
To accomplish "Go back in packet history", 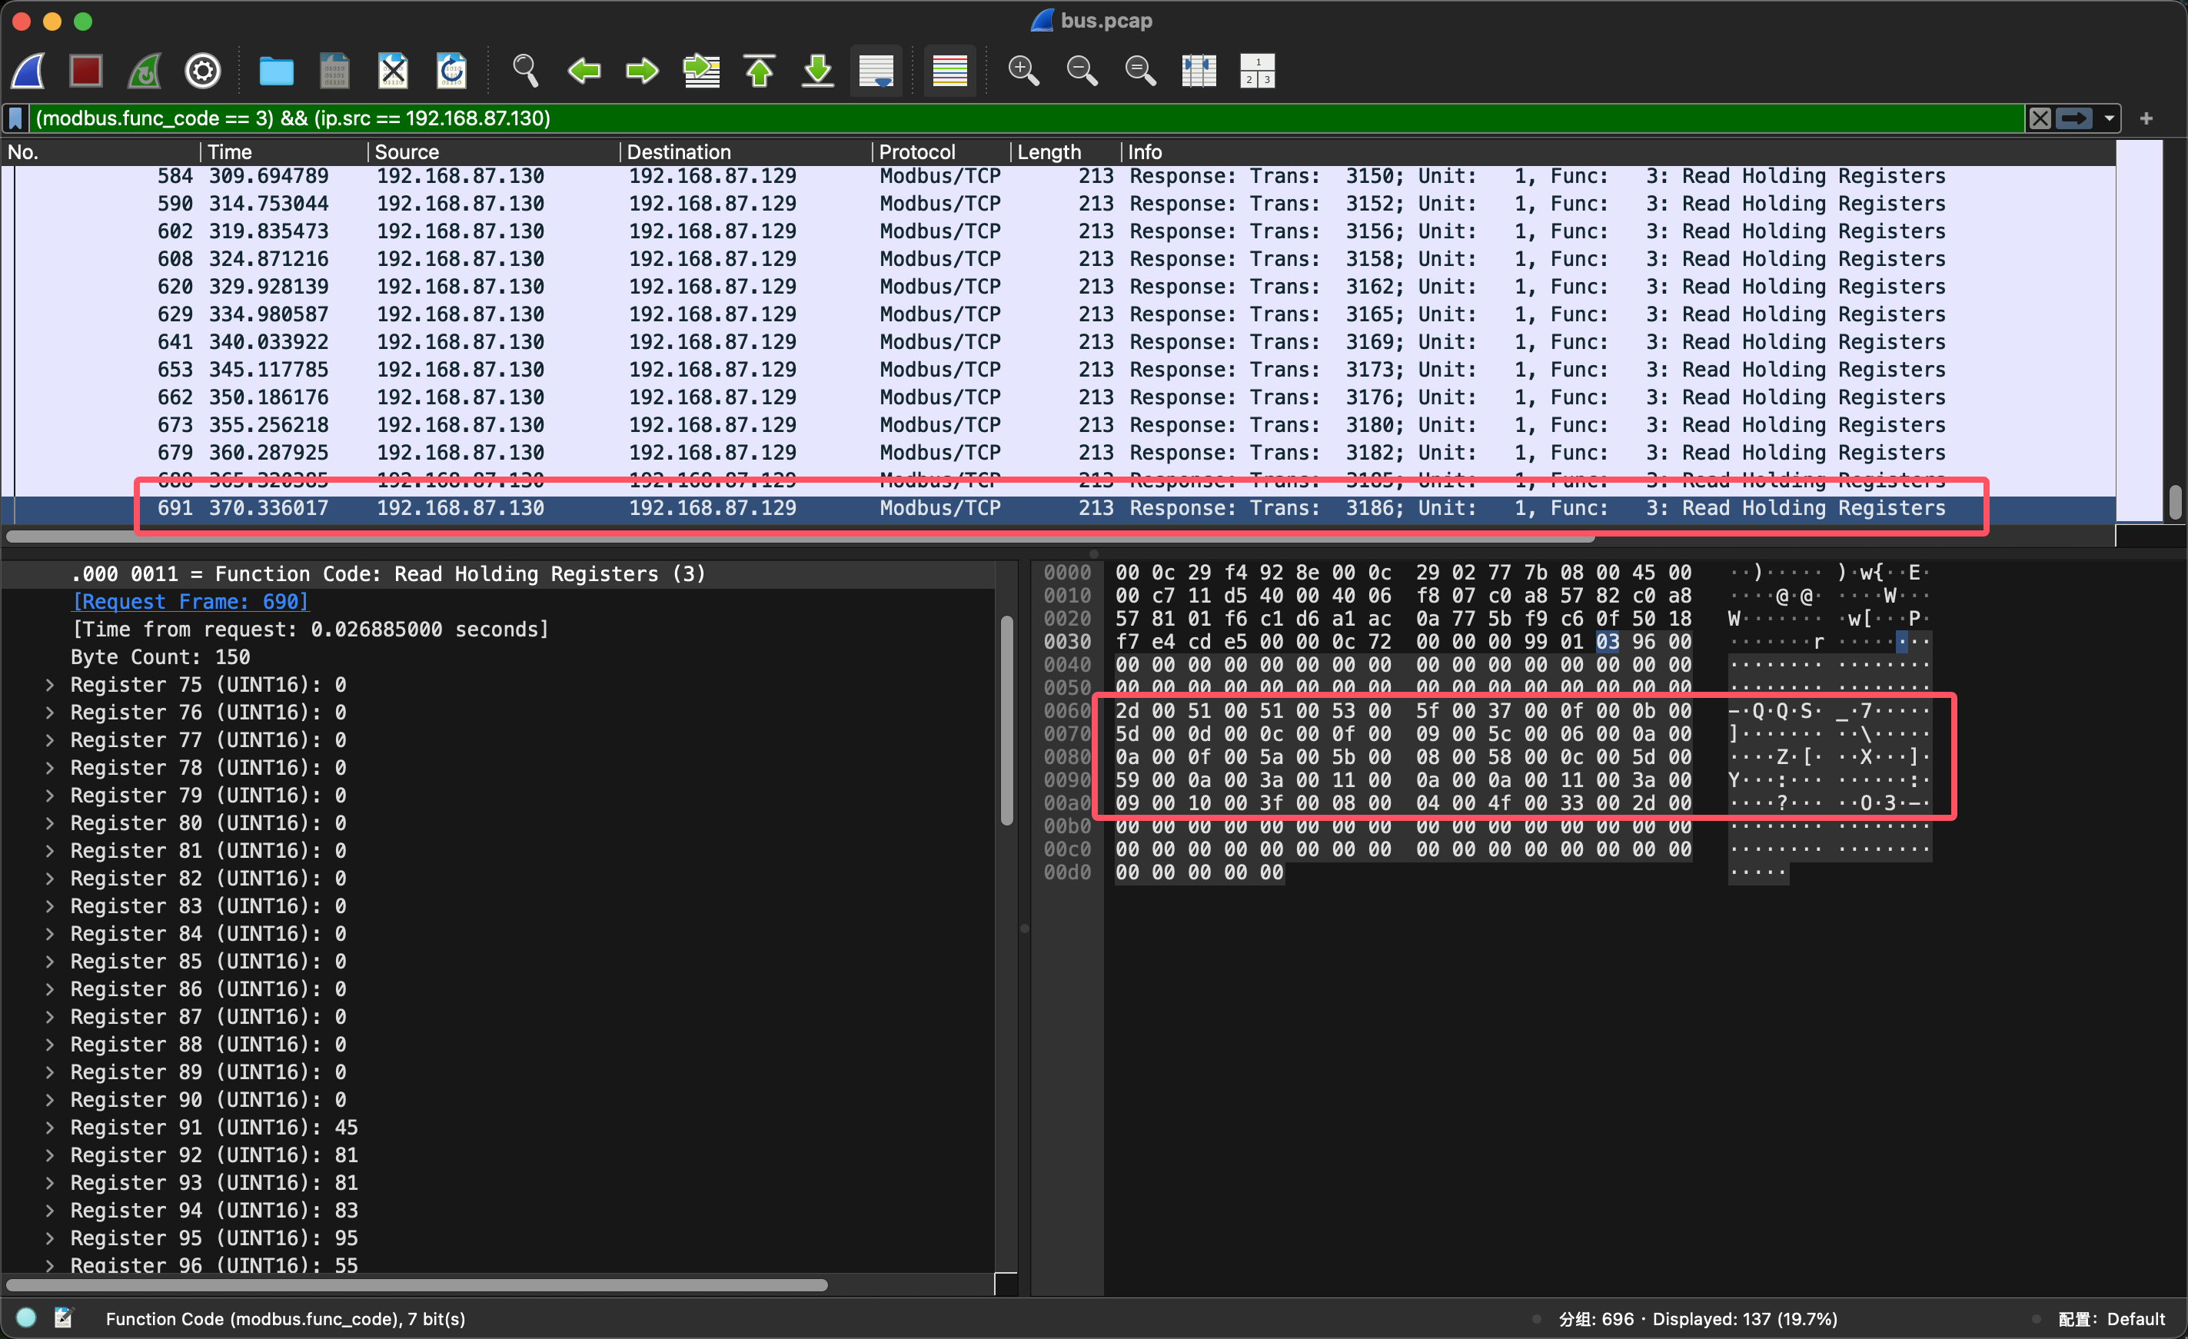I will tap(584, 71).
